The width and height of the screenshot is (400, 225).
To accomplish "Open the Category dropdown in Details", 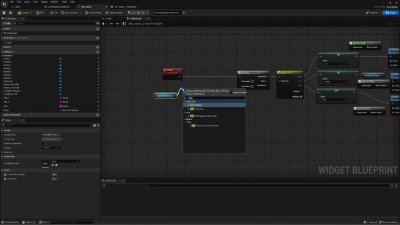I will (51, 147).
